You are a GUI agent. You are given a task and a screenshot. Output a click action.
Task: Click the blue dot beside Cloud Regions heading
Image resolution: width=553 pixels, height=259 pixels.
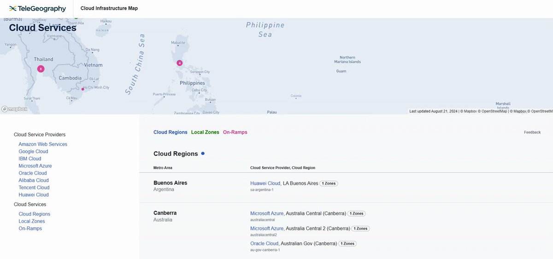(x=203, y=153)
